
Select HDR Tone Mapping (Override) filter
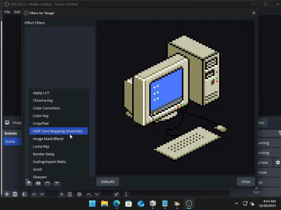coord(58,131)
